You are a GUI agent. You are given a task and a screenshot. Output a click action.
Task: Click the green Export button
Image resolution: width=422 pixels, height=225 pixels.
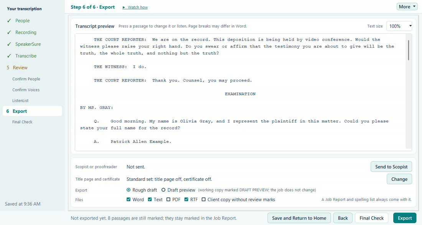[x=405, y=218]
